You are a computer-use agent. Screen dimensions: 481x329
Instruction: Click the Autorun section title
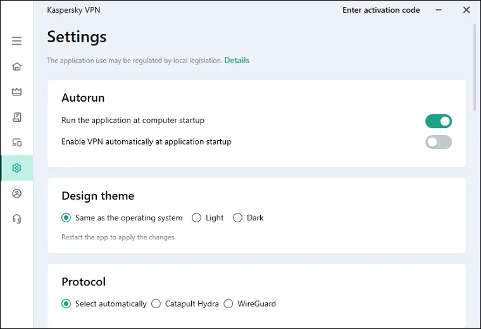tap(83, 98)
